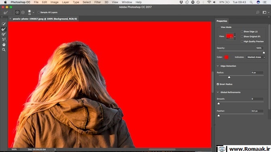Image resolution: width=271 pixels, height=152 pixels.
Task: Select the Lasso tool
Action: tap(4, 39)
